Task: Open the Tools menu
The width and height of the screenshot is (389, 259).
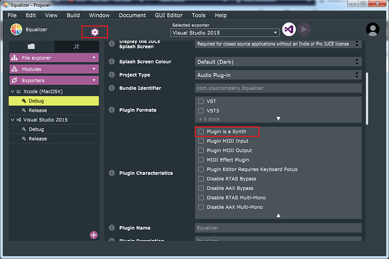Action: coord(198,15)
